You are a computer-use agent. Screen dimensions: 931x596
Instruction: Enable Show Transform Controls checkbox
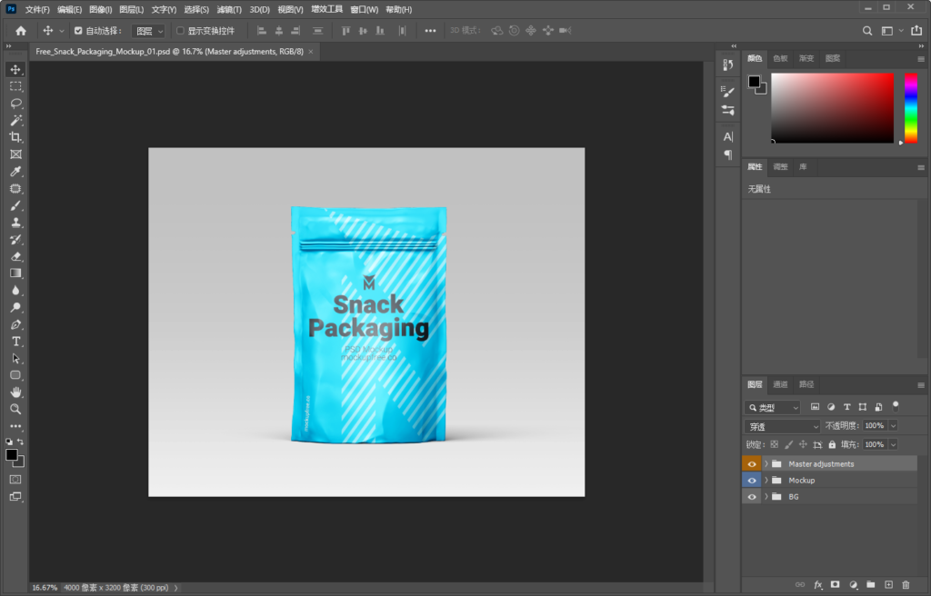(181, 31)
